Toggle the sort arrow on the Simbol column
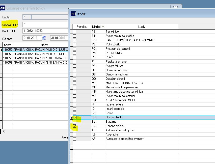 tap(103, 26)
